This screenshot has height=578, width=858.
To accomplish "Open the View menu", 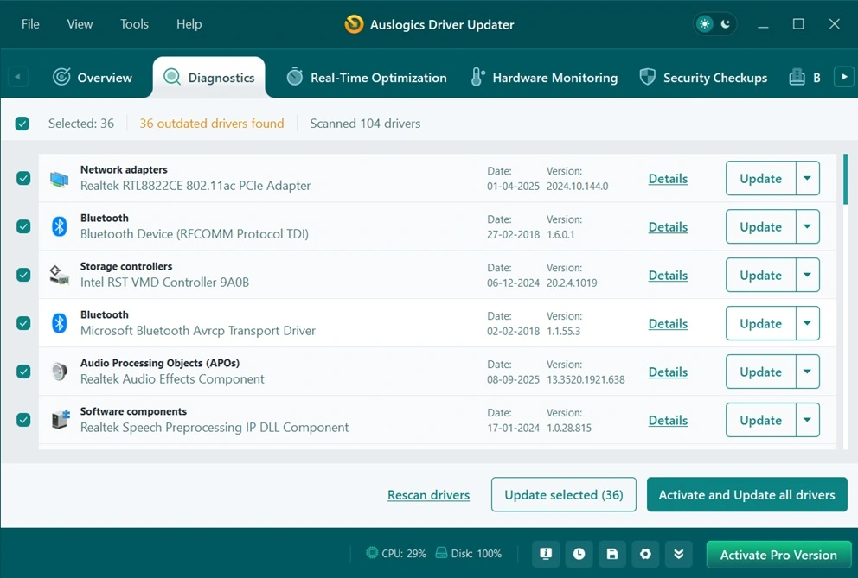I will [80, 24].
